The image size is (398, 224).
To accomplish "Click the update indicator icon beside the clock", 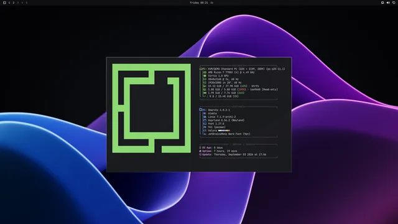I will click(x=212, y=2).
